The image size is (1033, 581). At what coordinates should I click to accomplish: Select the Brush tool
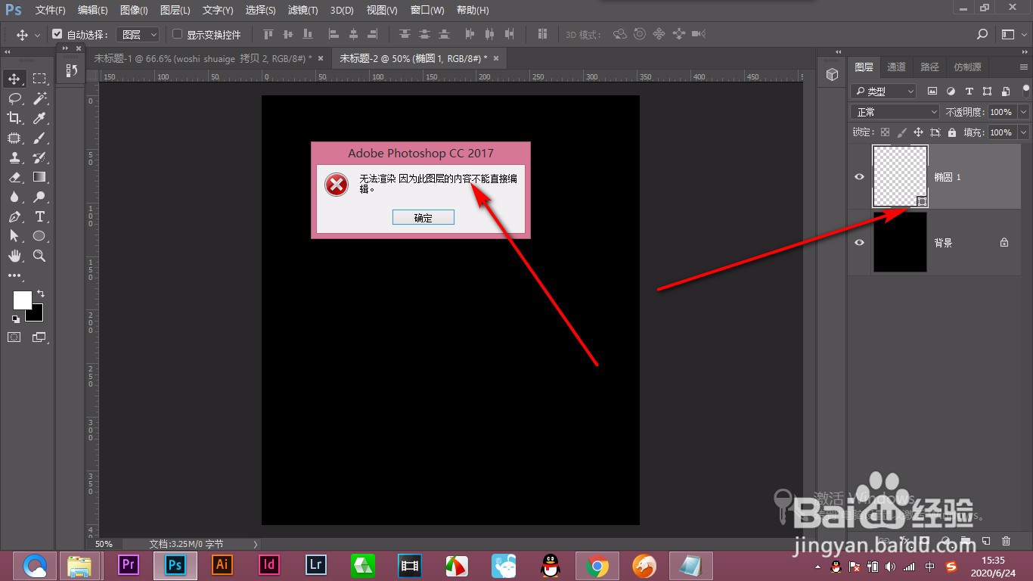39,138
